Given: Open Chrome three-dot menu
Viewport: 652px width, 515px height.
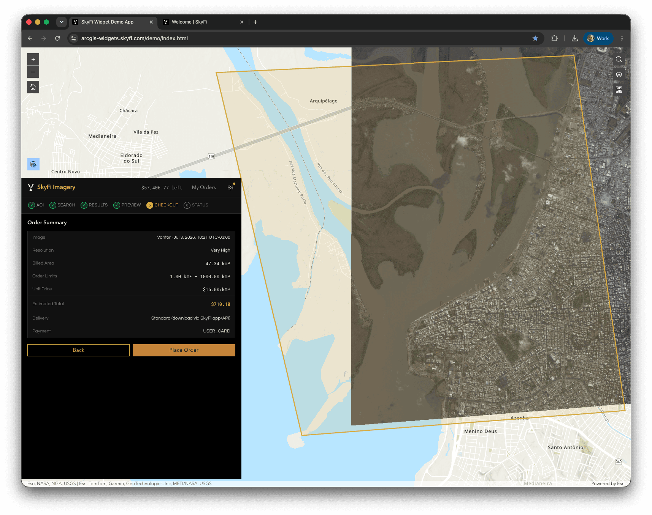Looking at the screenshot, I should [622, 38].
